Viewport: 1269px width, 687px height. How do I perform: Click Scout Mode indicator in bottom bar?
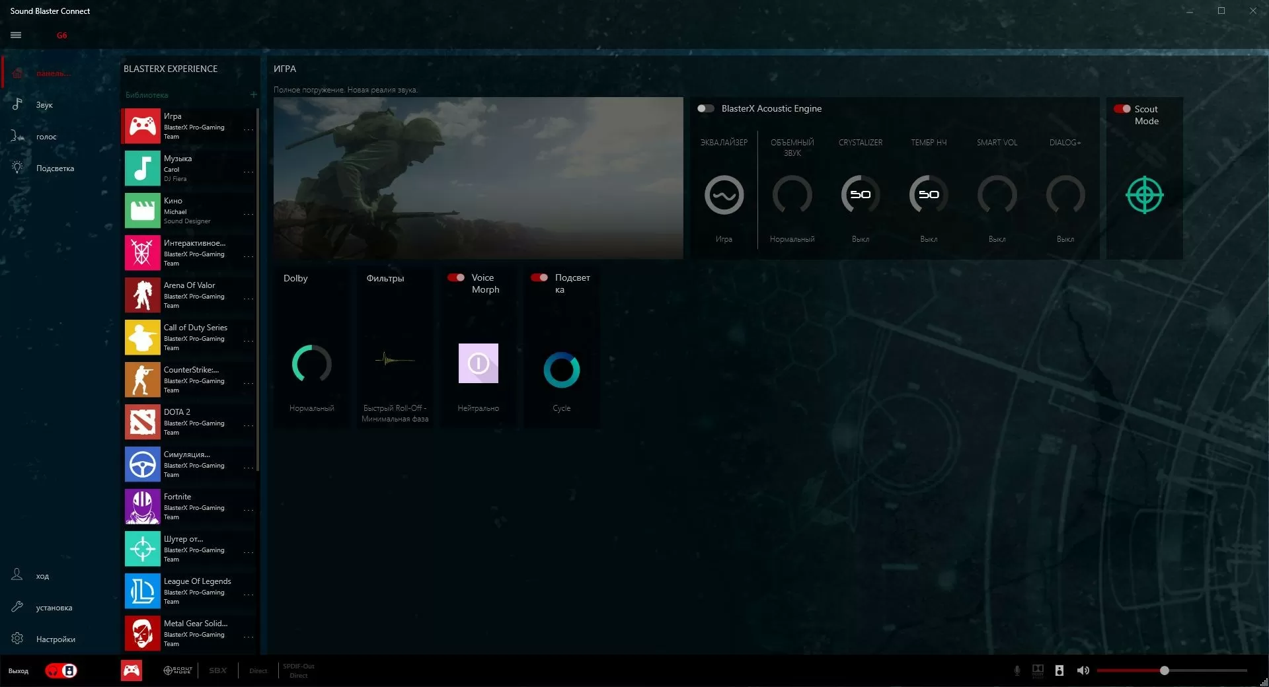(177, 670)
